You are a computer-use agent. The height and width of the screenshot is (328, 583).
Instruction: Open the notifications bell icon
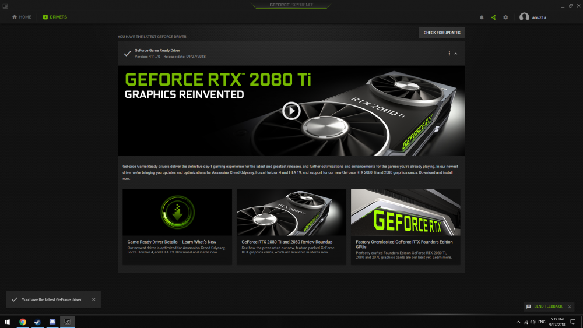(x=482, y=17)
